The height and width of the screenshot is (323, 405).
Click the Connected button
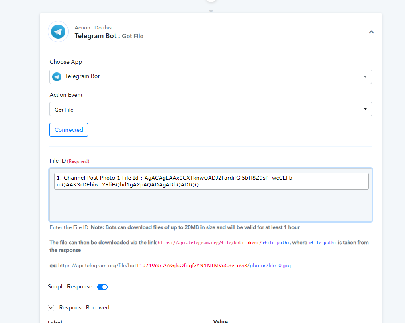click(x=69, y=130)
